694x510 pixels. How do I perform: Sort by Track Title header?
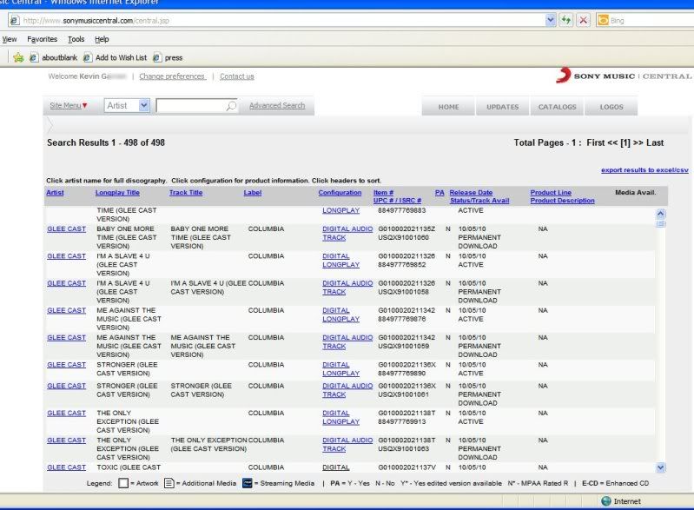(186, 193)
